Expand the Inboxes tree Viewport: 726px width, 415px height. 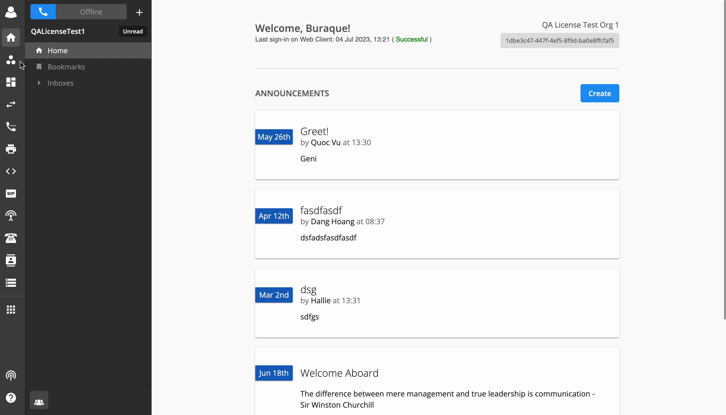(x=39, y=83)
